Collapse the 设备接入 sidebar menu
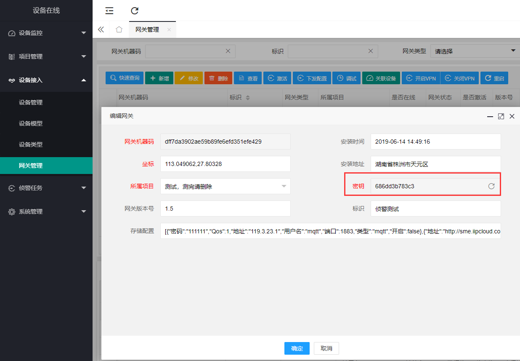 coord(46,80)
